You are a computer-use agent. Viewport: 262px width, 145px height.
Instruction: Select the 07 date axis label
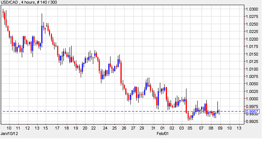click(201, 128)
